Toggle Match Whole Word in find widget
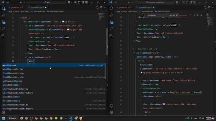The image size is (216, 121). click(174, 15)
